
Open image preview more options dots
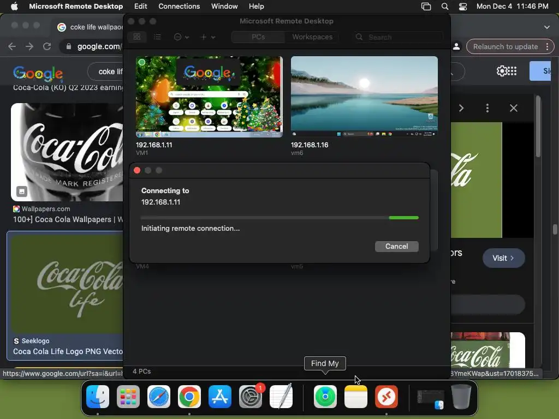click(x=487, y=108)
